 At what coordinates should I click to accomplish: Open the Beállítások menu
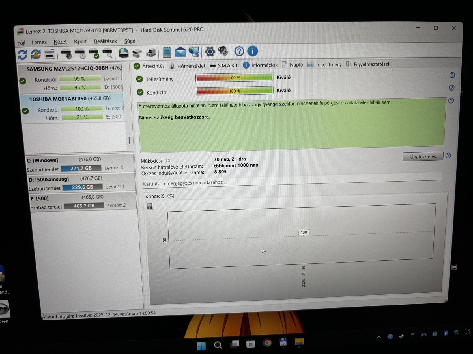coord(106,41)
